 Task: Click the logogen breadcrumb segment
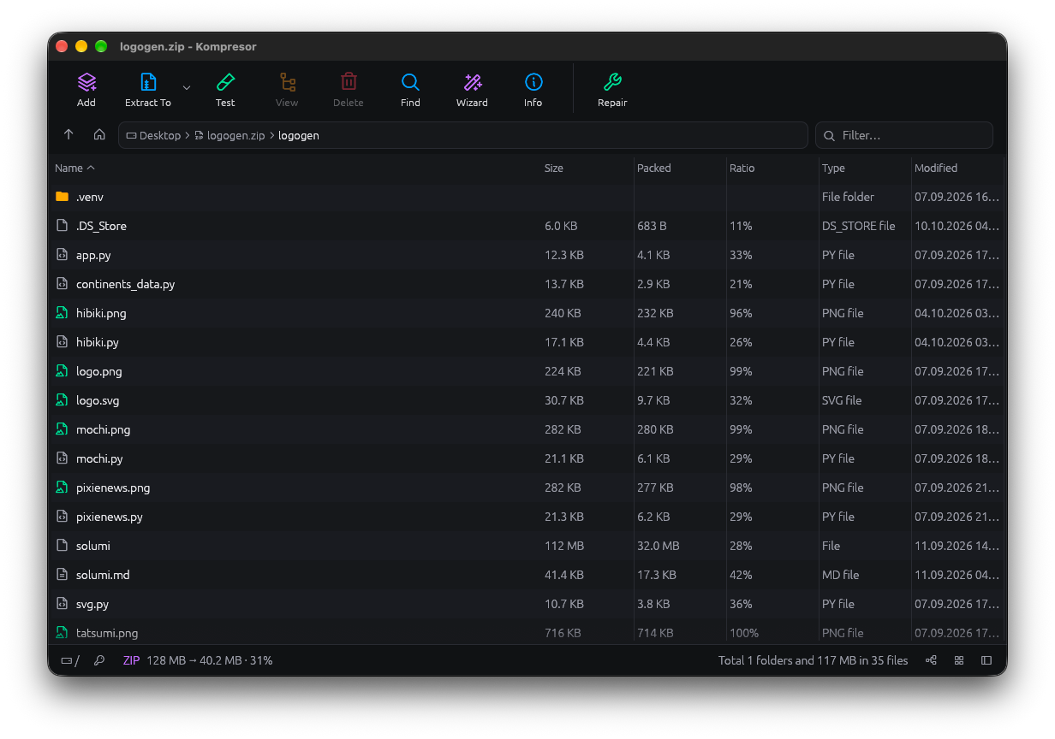[x=299, y=135]
